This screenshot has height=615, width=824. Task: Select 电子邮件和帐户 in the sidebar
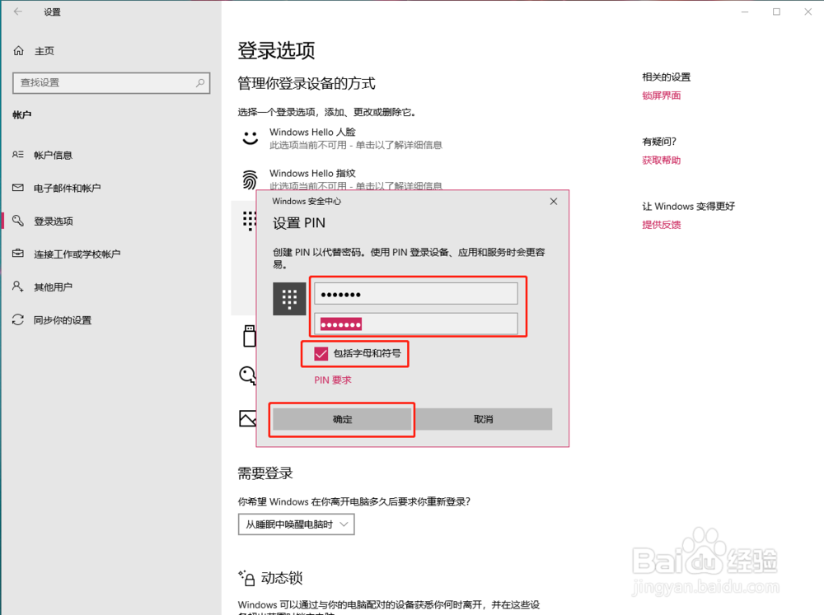click(68, 188)
